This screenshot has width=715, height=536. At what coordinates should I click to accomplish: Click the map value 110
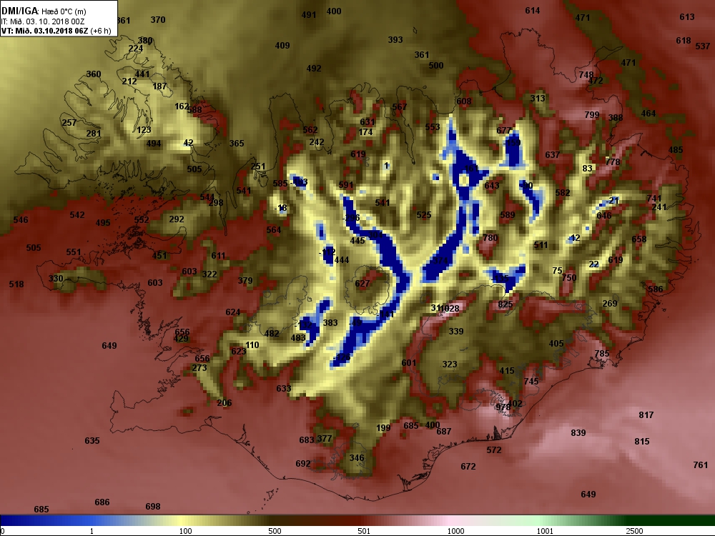(252, 344)
